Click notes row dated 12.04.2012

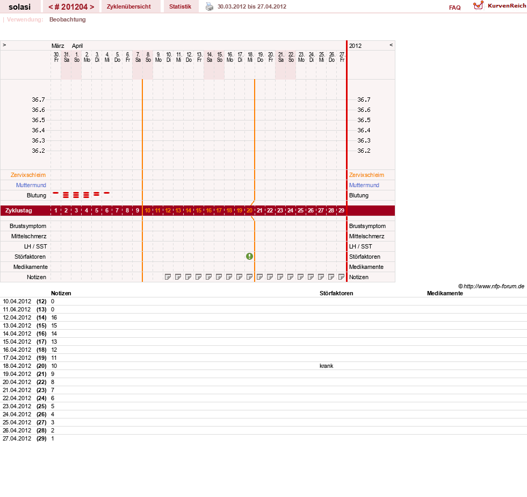(263, 317)
